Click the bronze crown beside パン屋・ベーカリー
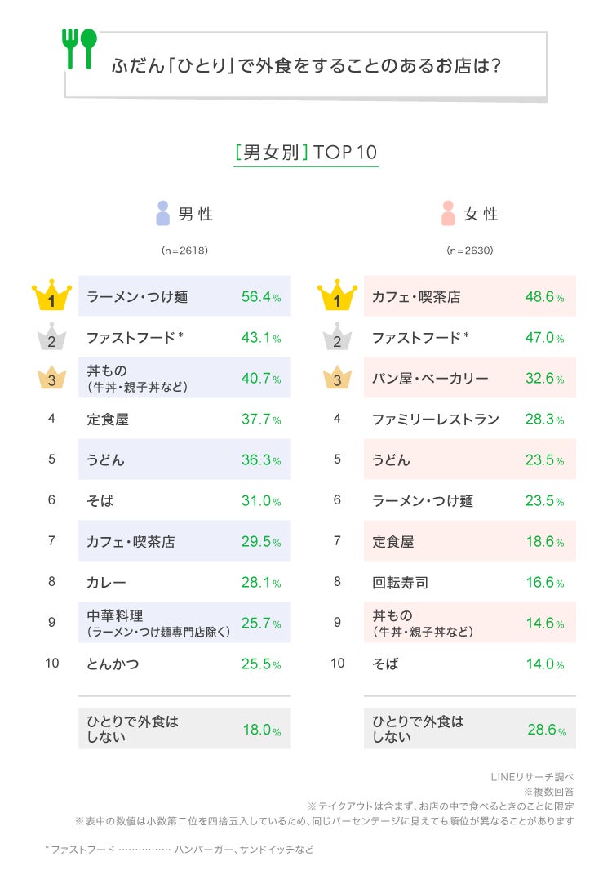The width and height of the screenshot is (612, 879). tap(337, 378)
